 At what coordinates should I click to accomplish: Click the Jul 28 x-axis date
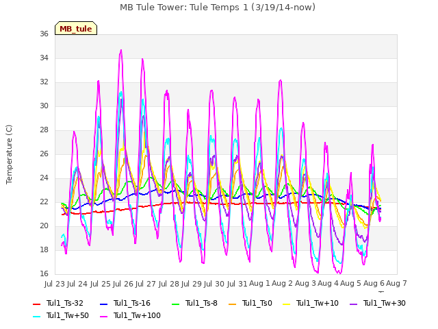[x=168, y=284]
